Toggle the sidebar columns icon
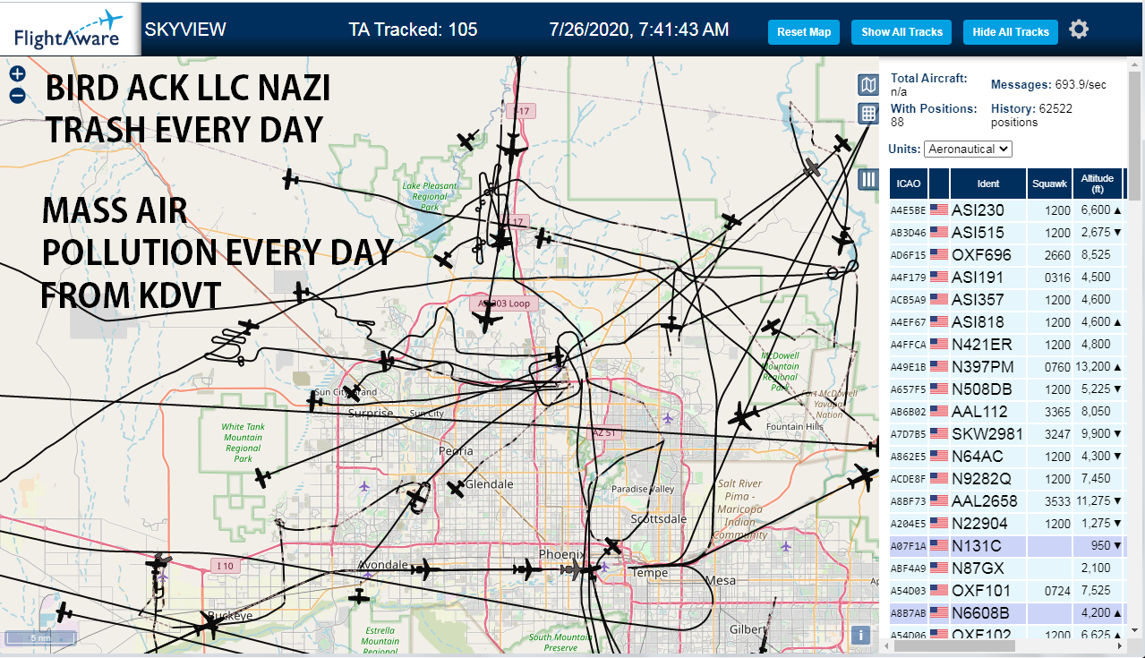 (868, 179)
